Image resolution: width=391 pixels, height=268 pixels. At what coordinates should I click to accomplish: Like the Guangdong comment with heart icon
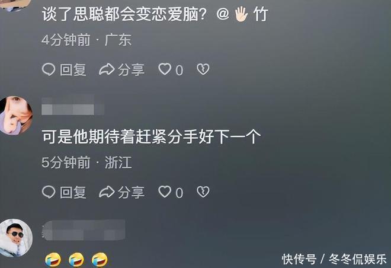(x=165, y=69)
